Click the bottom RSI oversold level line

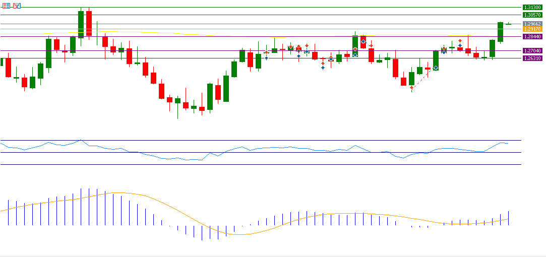[252, 164]
